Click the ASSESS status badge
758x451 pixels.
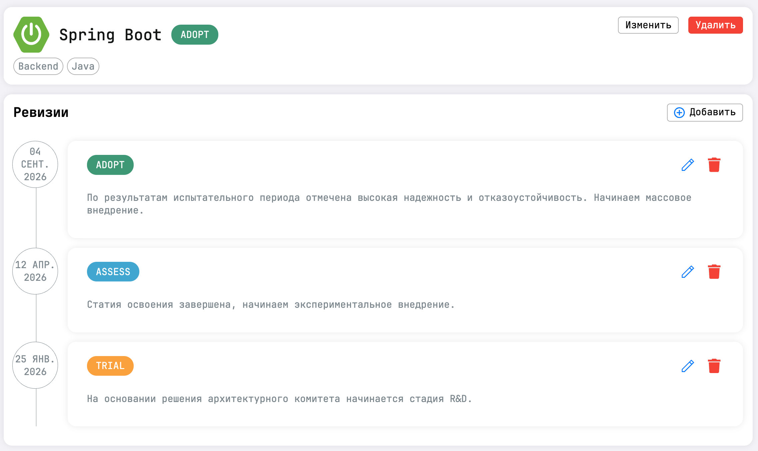113,272
